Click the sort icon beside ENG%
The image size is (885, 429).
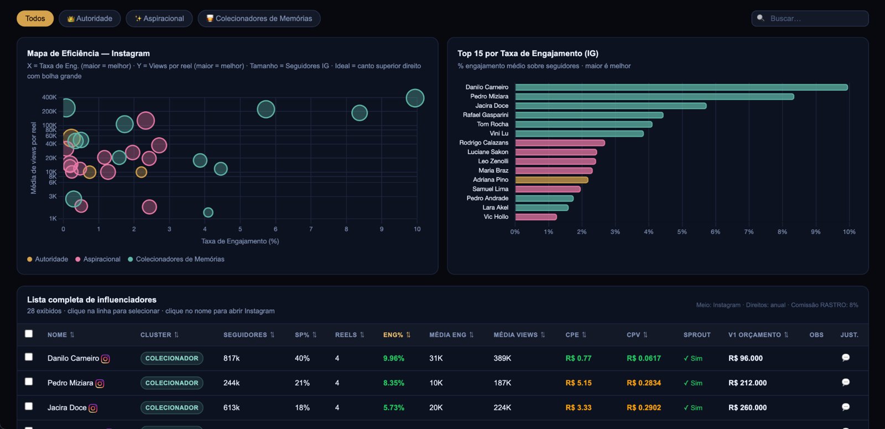[x=408, y=335]
